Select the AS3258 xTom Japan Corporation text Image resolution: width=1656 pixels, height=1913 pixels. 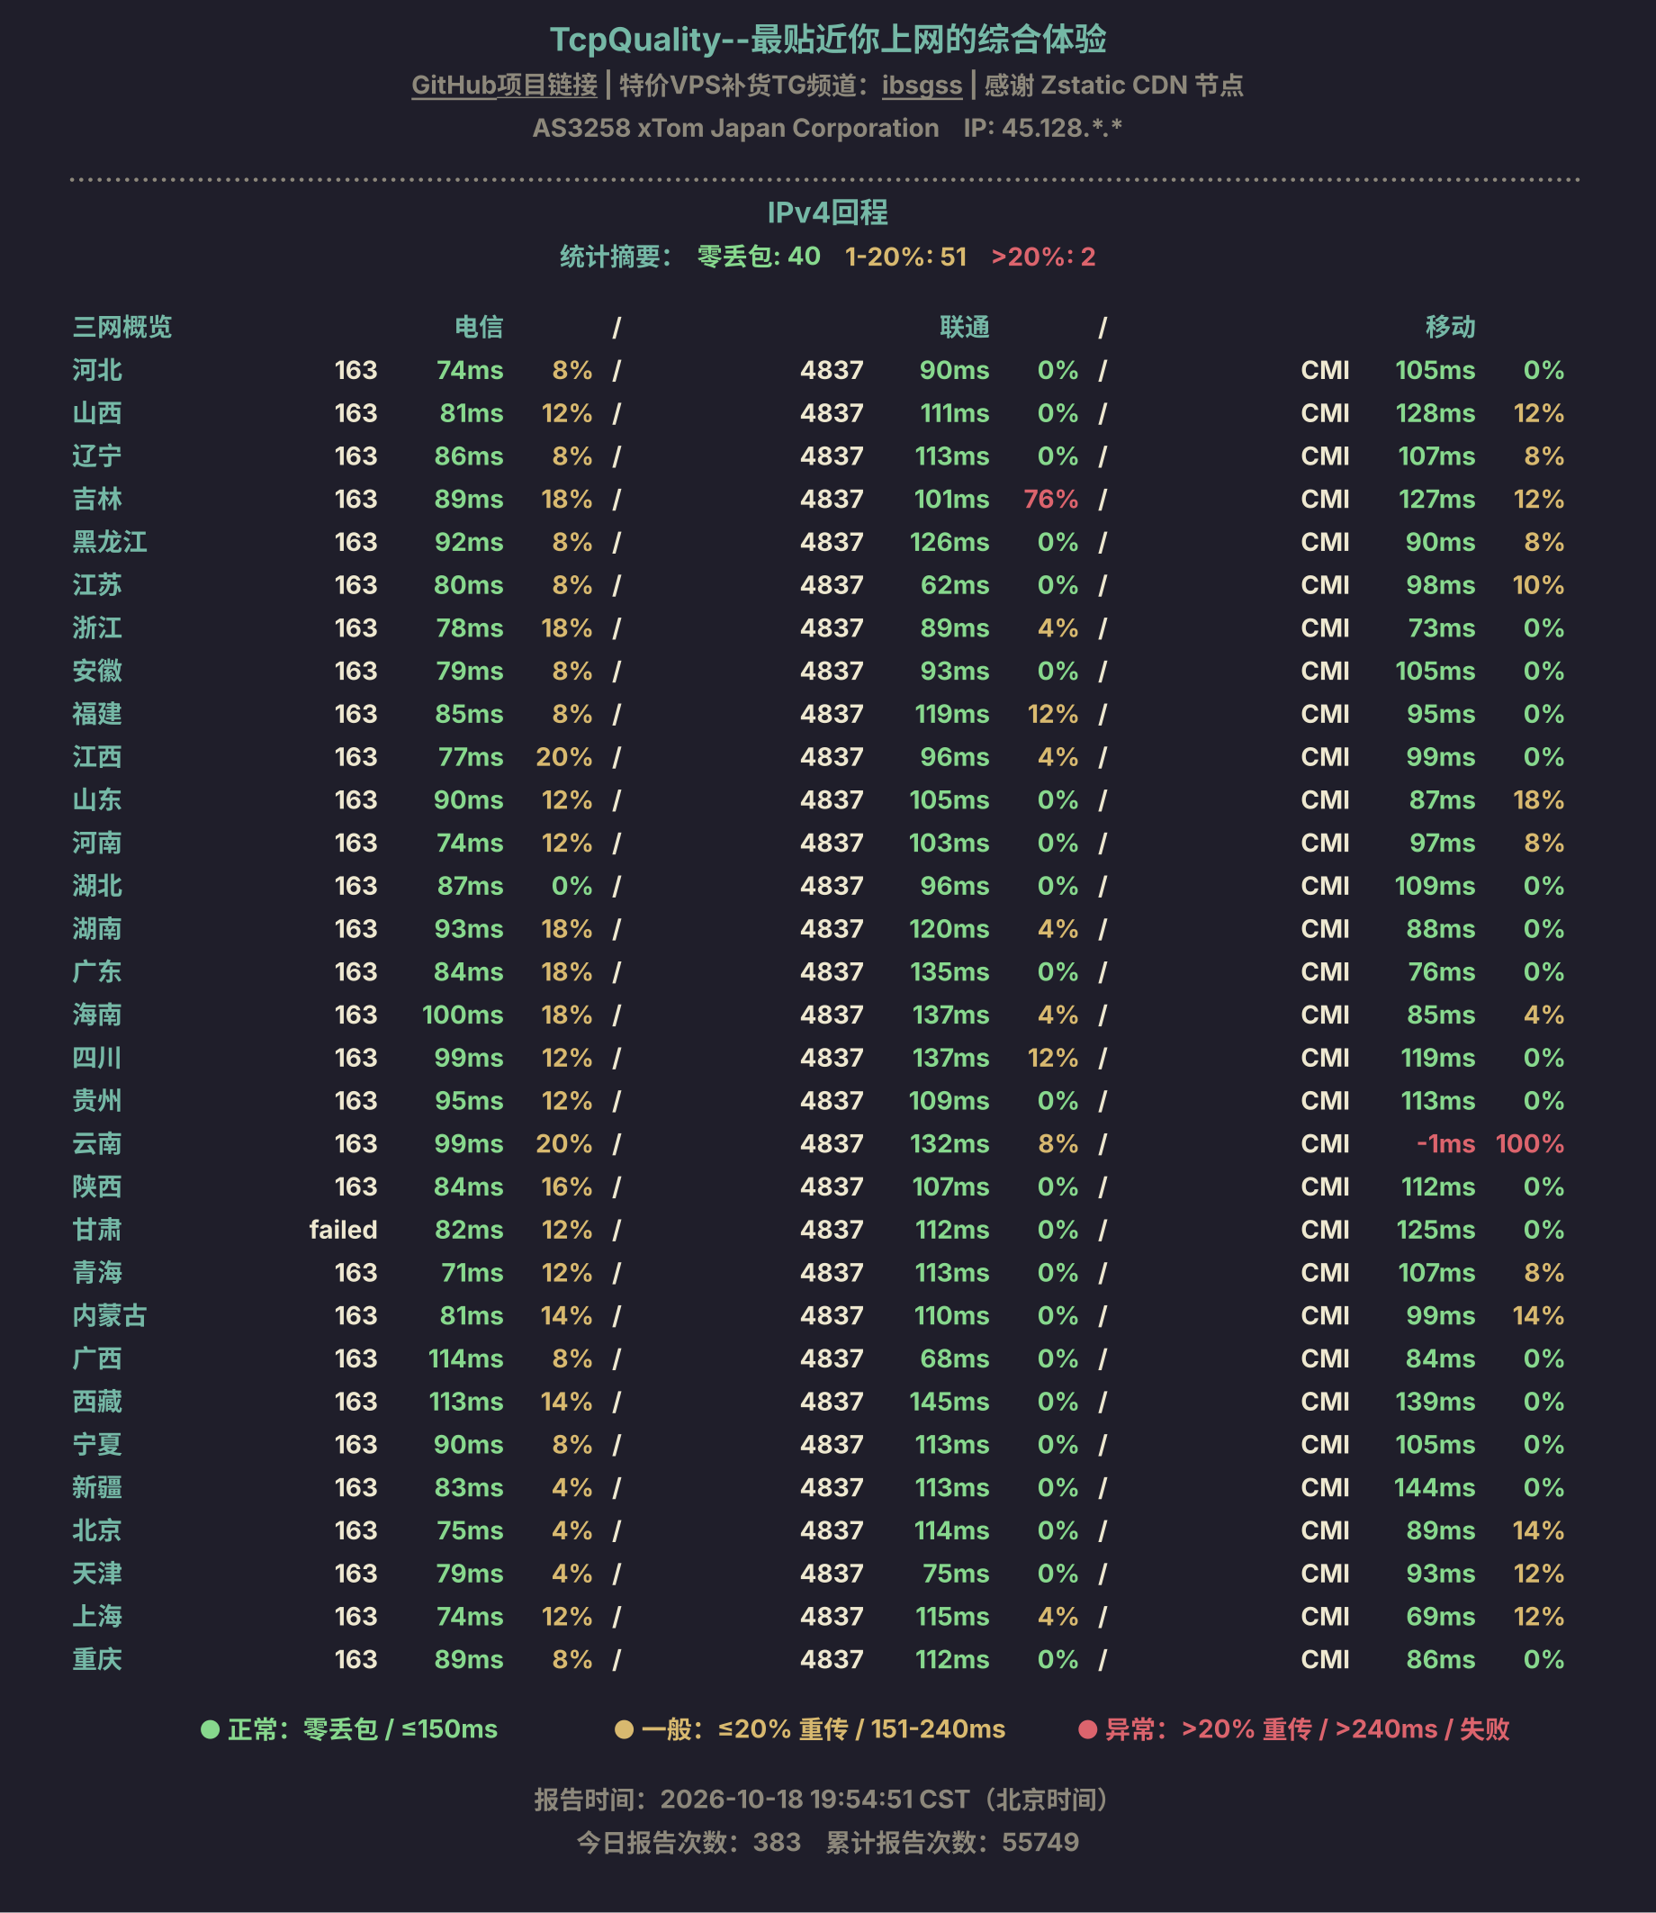pyautogui.click(x=735, y=128)
